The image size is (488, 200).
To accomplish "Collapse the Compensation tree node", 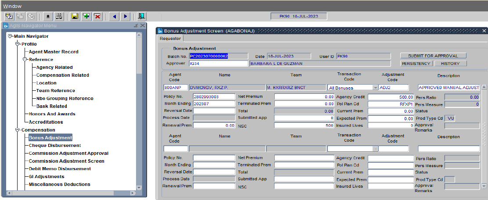I will click(18, 130).
